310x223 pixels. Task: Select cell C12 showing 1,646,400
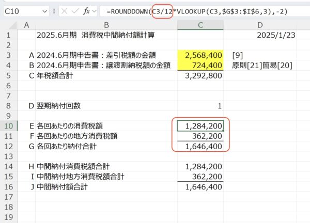tap(200, 147)
